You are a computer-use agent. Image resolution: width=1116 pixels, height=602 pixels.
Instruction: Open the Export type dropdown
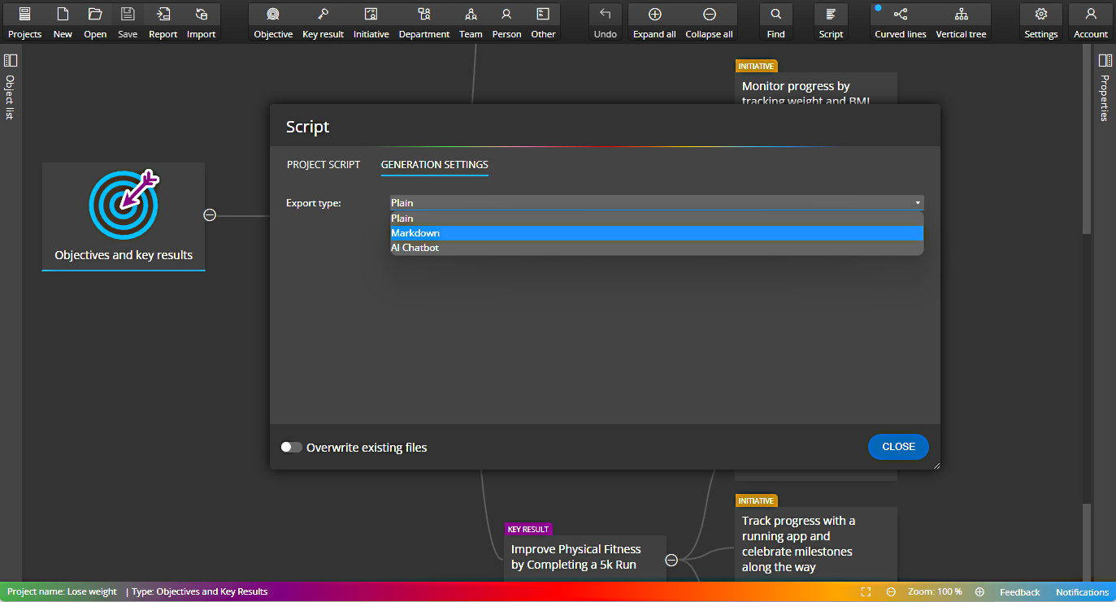point(657,203)
